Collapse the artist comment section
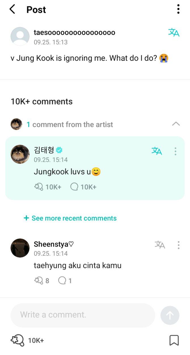The width and height of the screenshot is (190, 355). pyautogui.click(x=176, y=124)
